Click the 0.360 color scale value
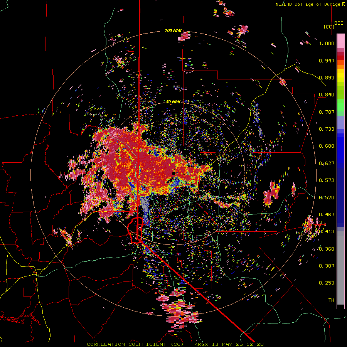Viewport: 347px width, 347px height. [x=327, y=249]
